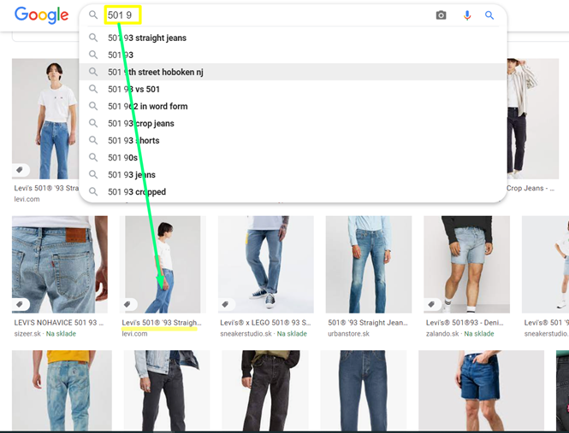Start voice search with microphone icon
This screenshot has height=433, width=569.
(x=467, y=15)
